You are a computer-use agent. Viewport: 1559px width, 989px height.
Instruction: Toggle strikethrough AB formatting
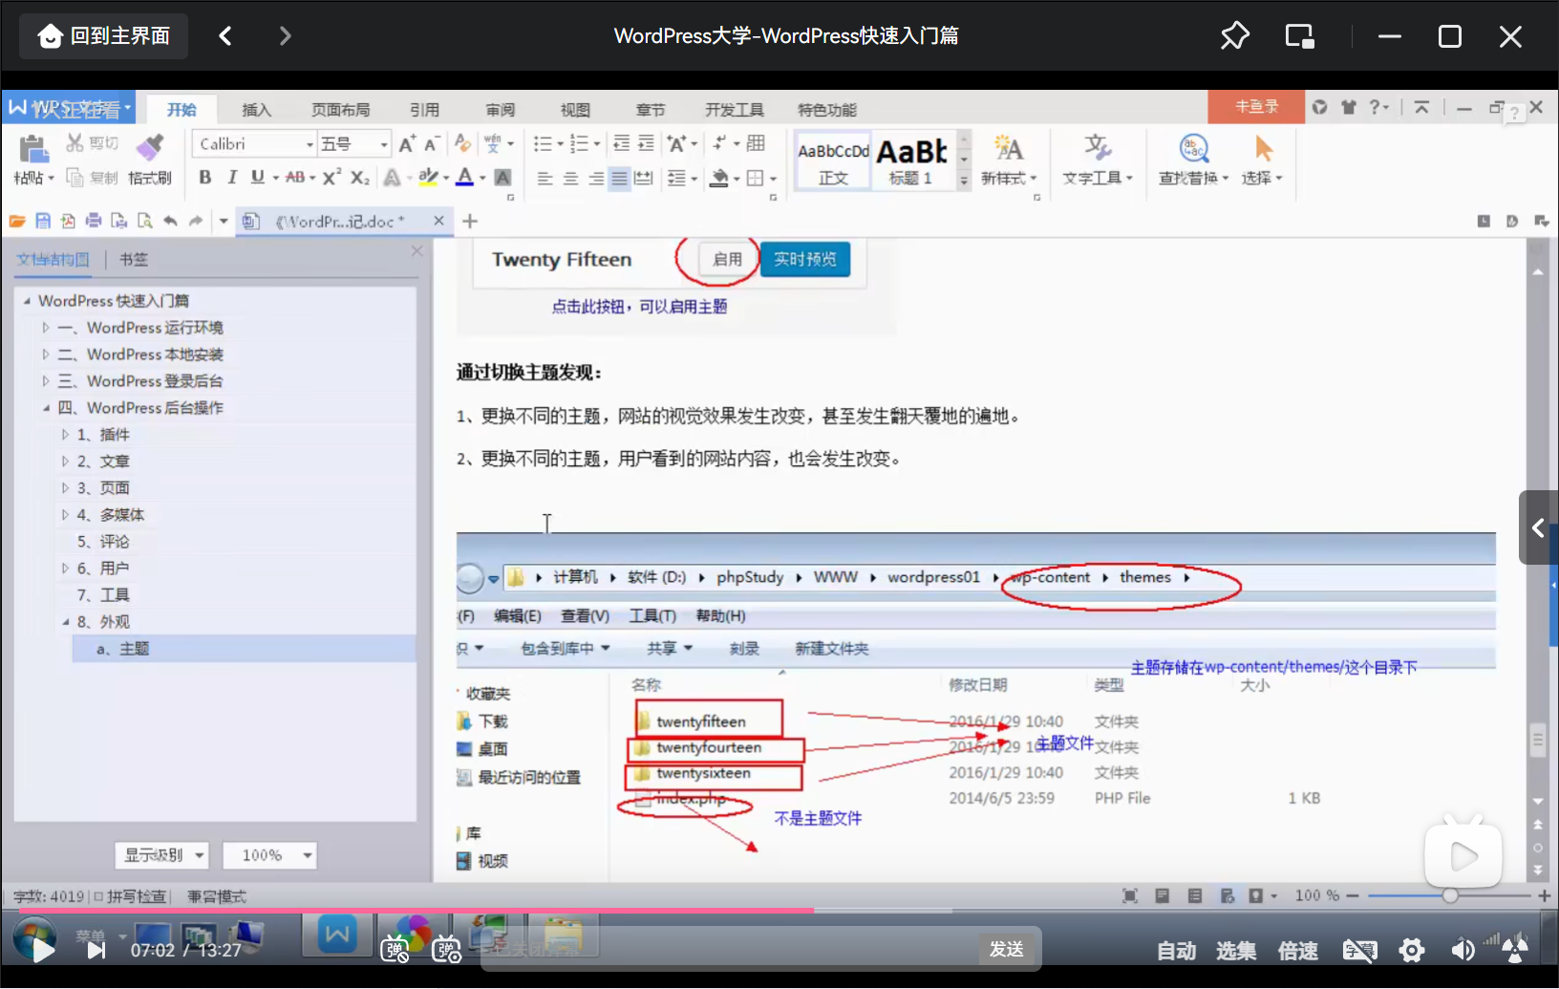click(295, 178)
